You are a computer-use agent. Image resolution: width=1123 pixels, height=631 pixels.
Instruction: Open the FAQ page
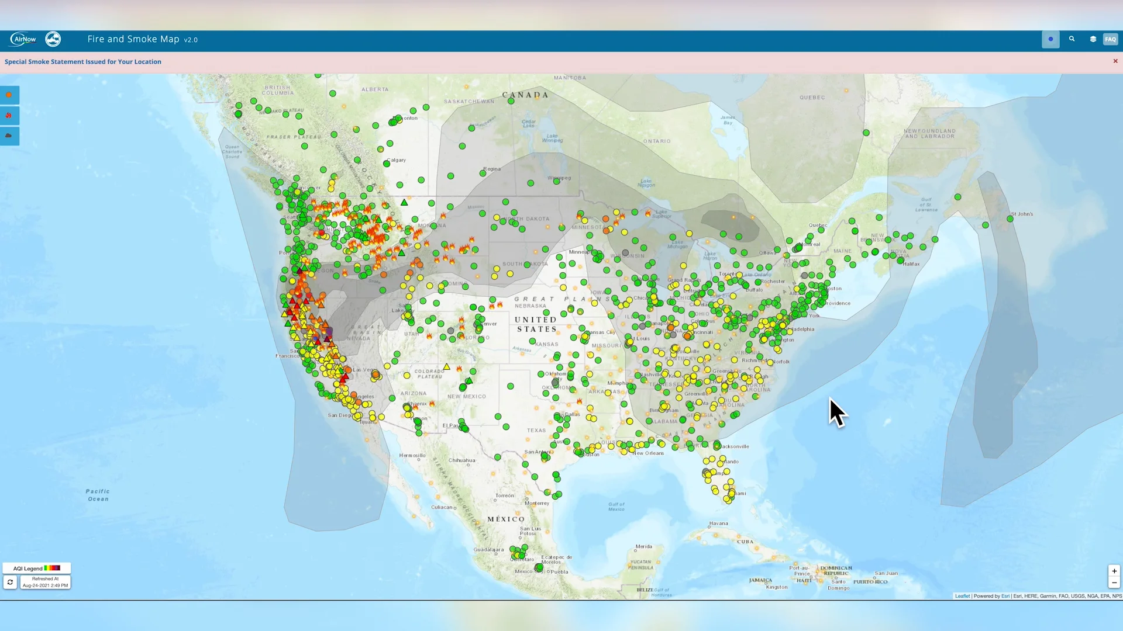[1110, 39]
